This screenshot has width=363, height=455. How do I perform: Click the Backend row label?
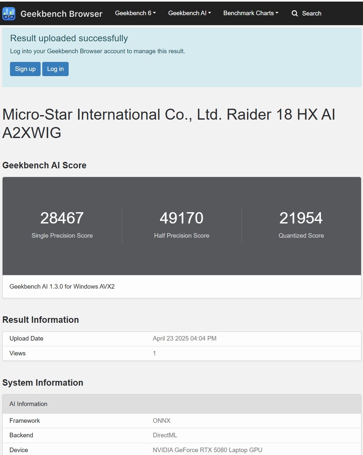coord(21,435)
